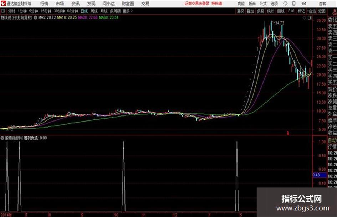337x217 pixels.
Task: Click the 35.00 price axis label
Action: tap(321, 20)
